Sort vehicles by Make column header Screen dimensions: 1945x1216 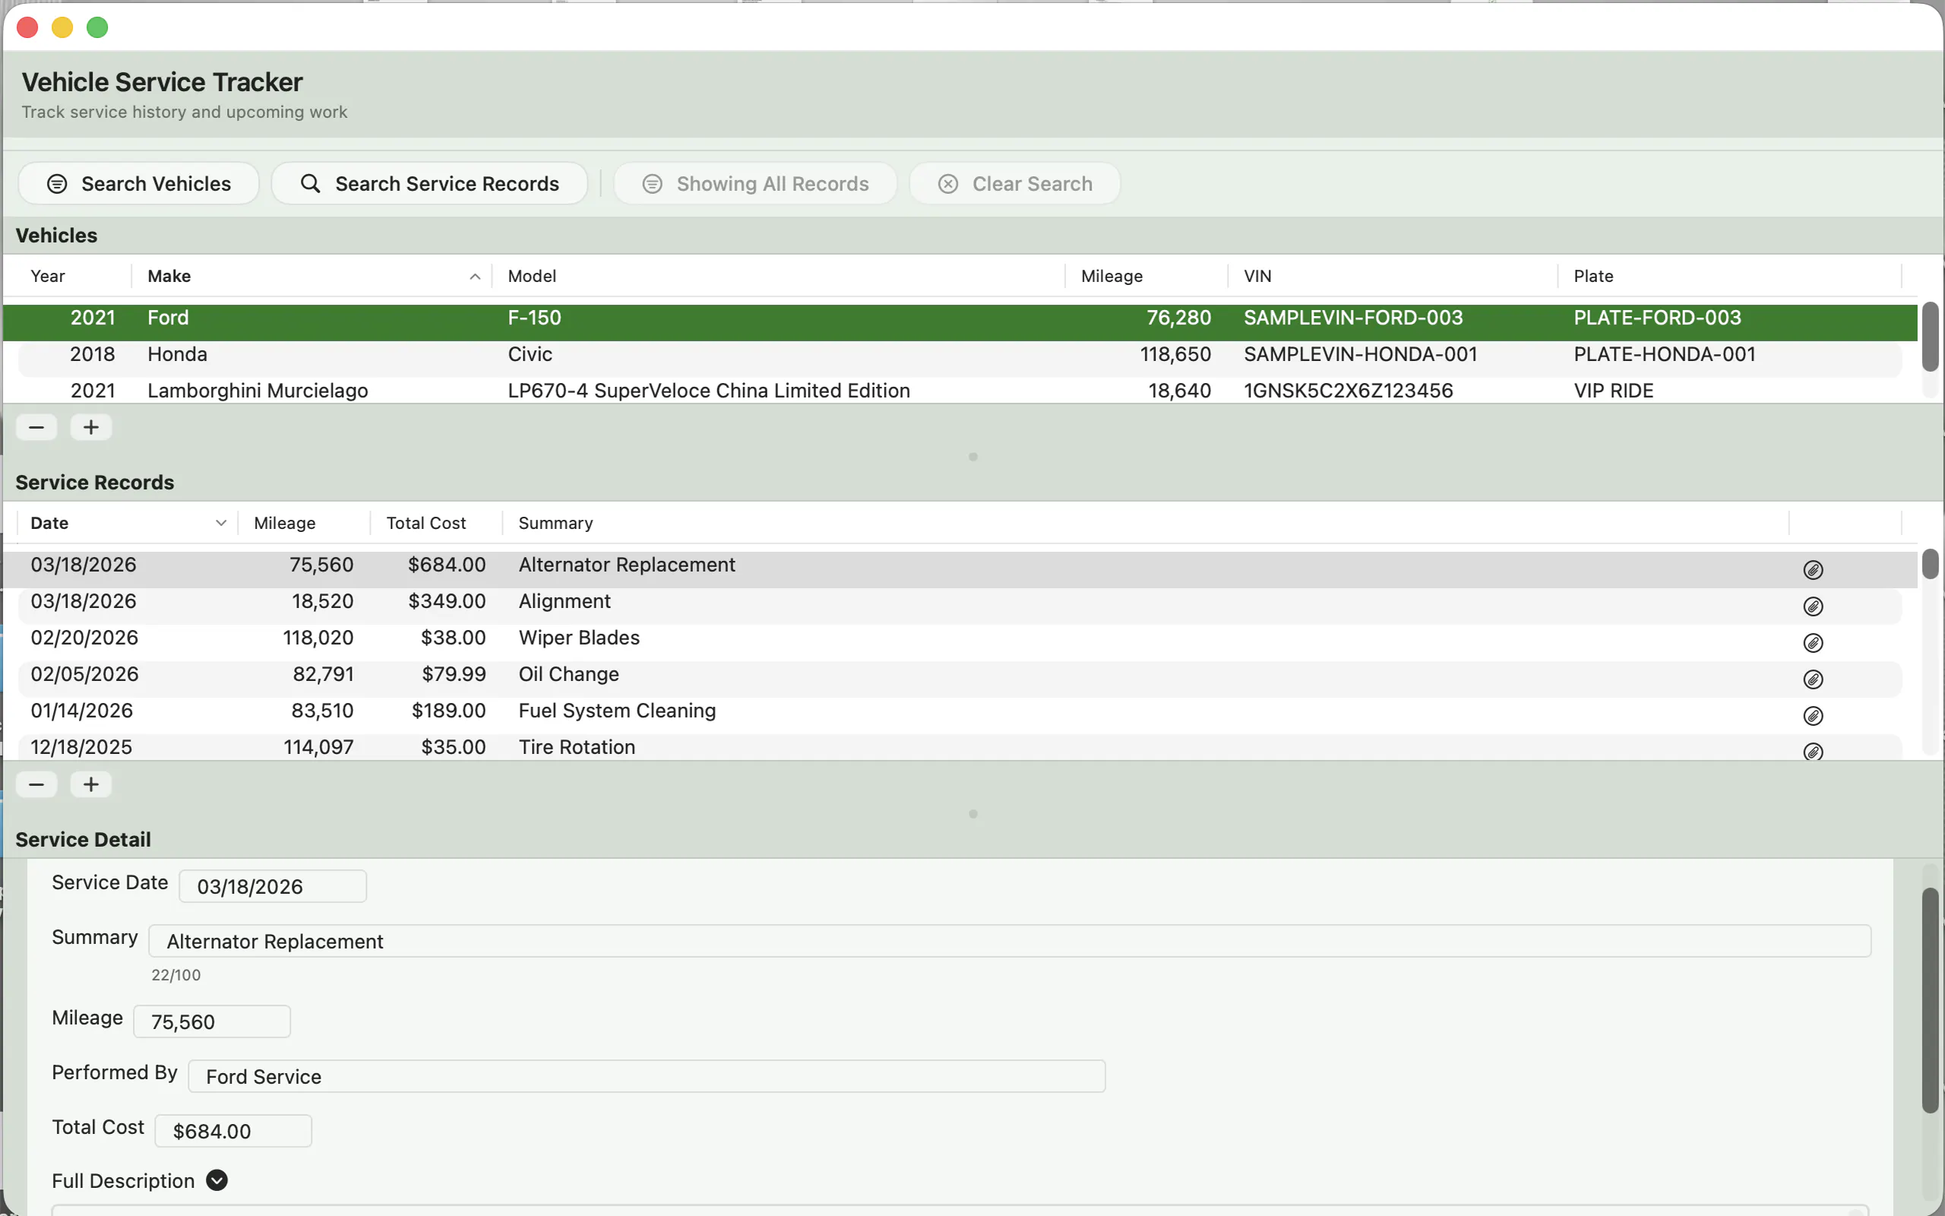(312, 276)
